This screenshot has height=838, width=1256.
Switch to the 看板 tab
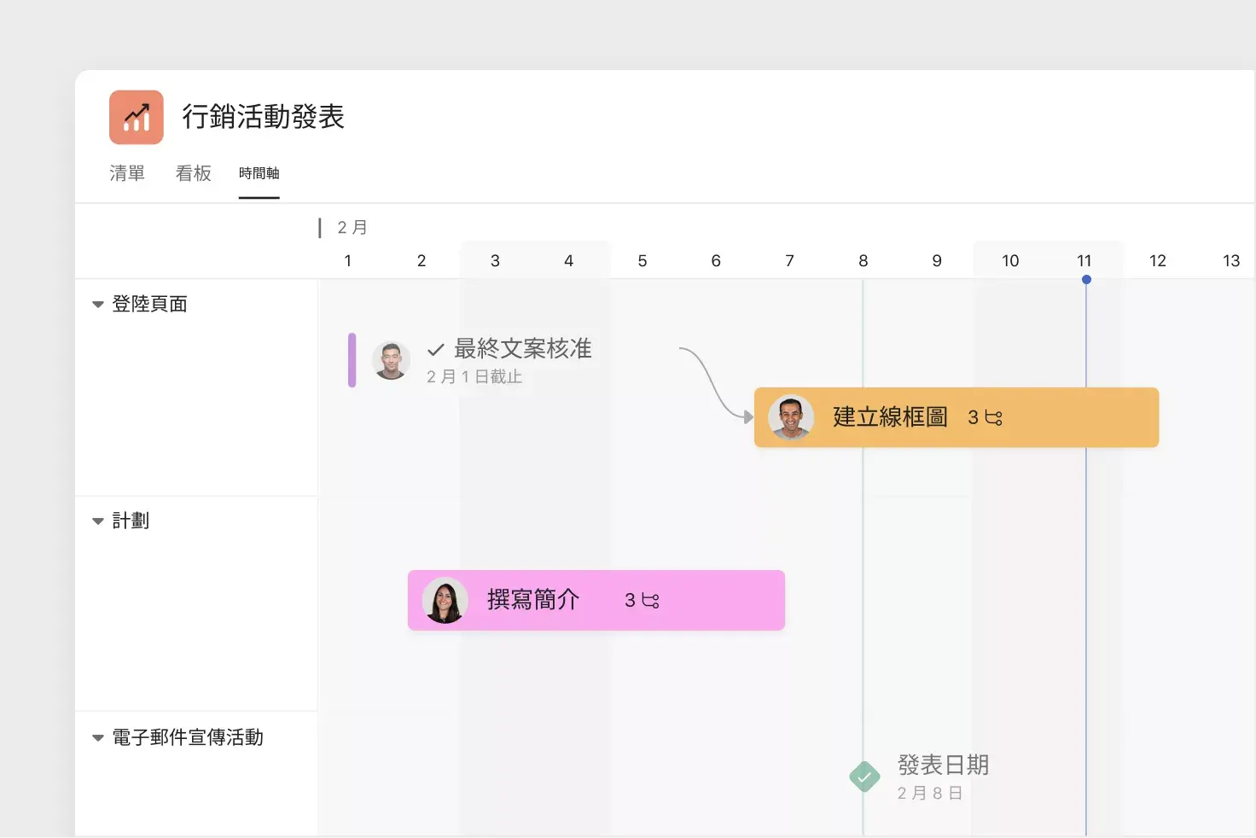click(x=193, y=173)
